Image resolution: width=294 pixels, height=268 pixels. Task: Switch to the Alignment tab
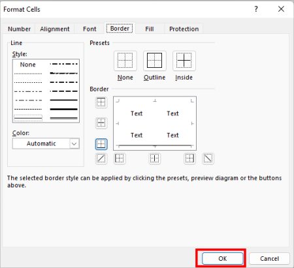[x=55, y=29]
